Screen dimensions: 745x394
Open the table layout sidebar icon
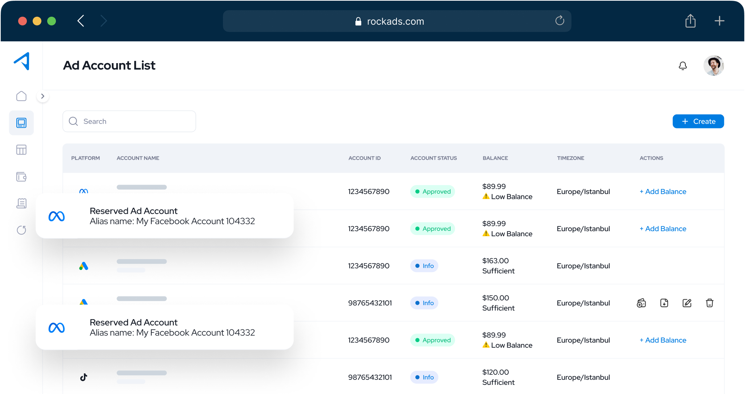click(21, 150)
